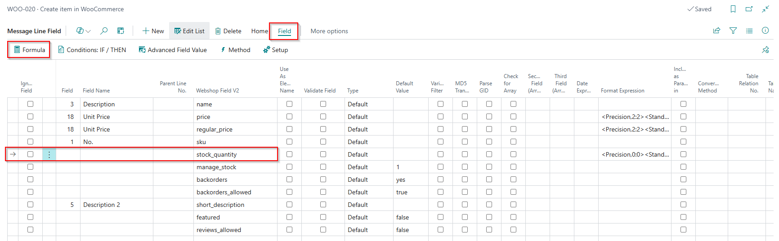Click the Type column header
This screenshot has height=241, width=779.
pyautogui.click(x=353, y=91)
